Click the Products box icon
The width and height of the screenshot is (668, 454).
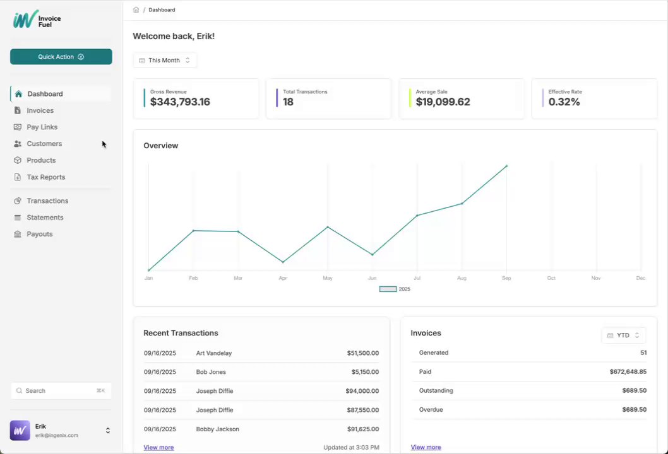tap(18, 160)
